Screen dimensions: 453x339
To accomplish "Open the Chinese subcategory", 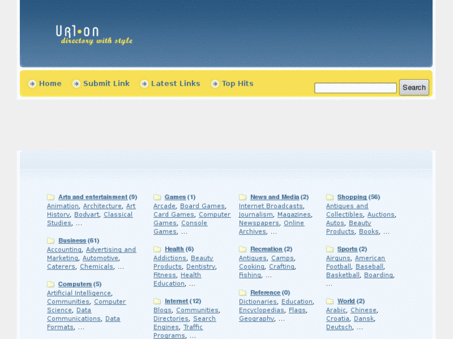I will [363, 310].
